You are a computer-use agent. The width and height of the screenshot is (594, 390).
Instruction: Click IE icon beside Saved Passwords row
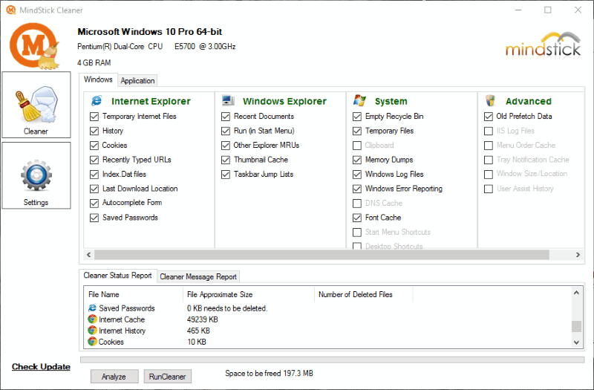(x=92, y=308)
